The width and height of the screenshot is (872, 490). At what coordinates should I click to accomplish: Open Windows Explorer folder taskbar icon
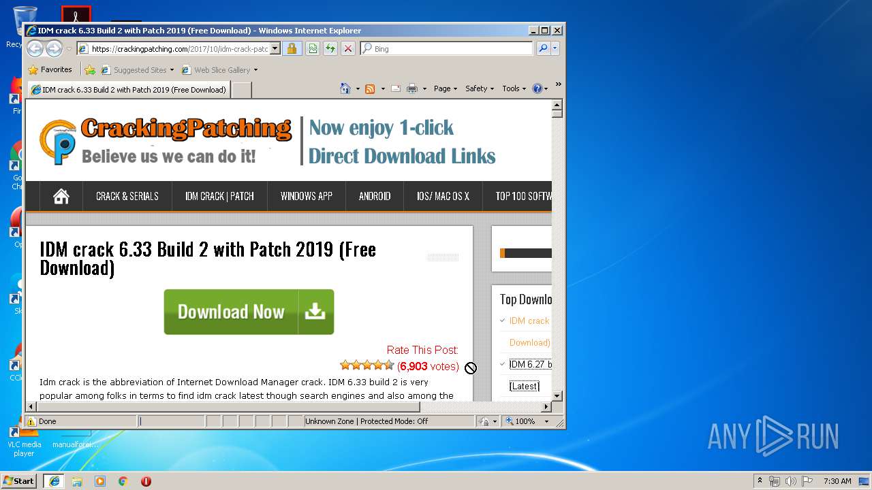pos(77,481)
